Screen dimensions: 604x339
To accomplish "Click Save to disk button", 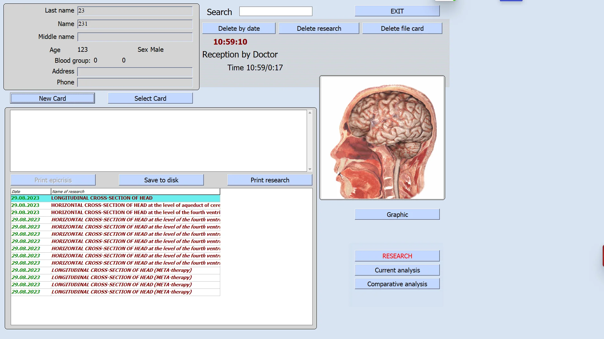I will point(161,180).
